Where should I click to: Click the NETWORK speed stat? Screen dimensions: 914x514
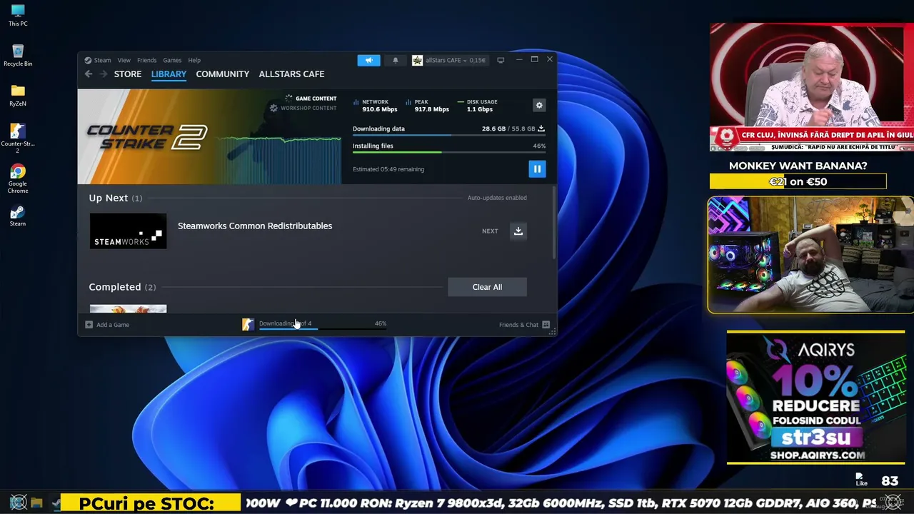[376, 106]
